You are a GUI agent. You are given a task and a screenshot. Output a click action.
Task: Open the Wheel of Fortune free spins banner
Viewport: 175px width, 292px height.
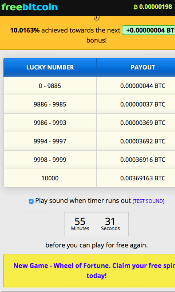pos(89,270)
